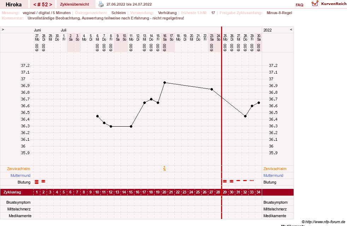The height and width of the screenshot is (226, 347).
Task: Click cycle day 1 in Zyklustag row
Action: point(37,192)
